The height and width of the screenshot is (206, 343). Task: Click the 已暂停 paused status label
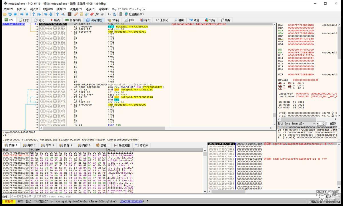(x=9, y=202)
